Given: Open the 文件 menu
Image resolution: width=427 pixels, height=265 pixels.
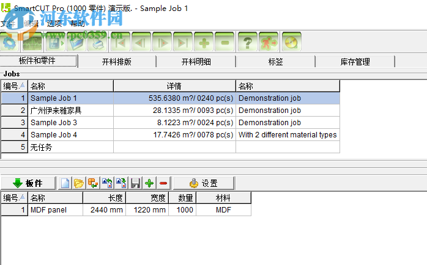Looking at the screenshot, I should pyautogui.click(x=8, y=24).
